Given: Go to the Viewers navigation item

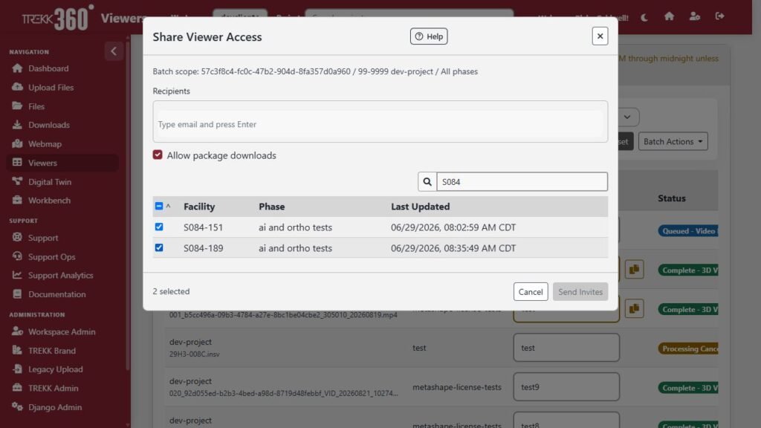Looking at the screenshot, I should [x=62, y=163].
